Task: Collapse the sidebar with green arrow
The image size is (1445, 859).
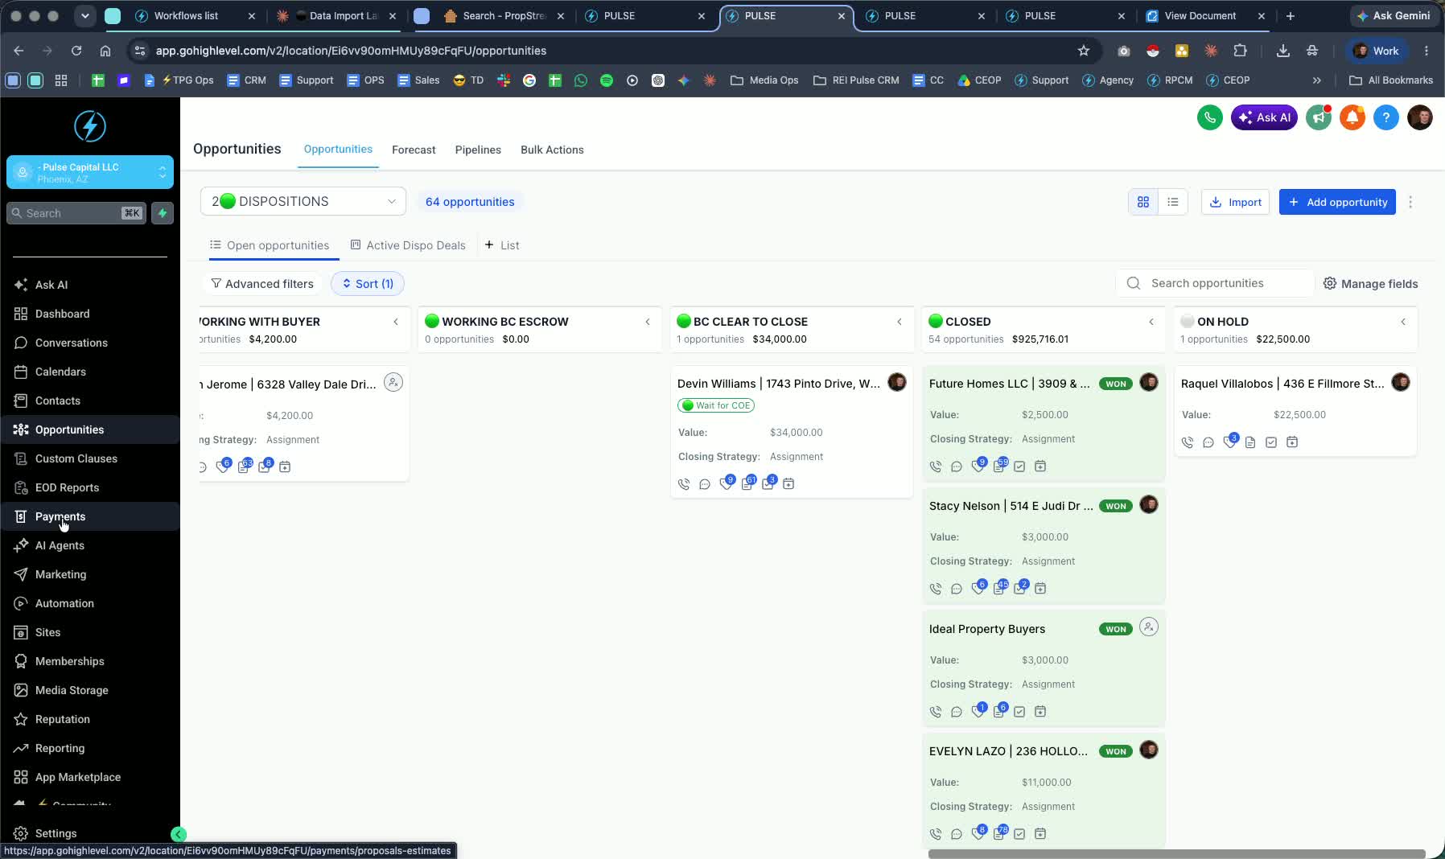Action: pos(179,834)
